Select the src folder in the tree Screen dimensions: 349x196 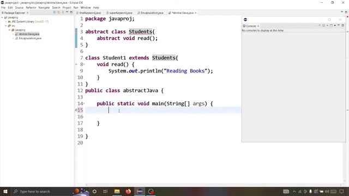(11, 26)
